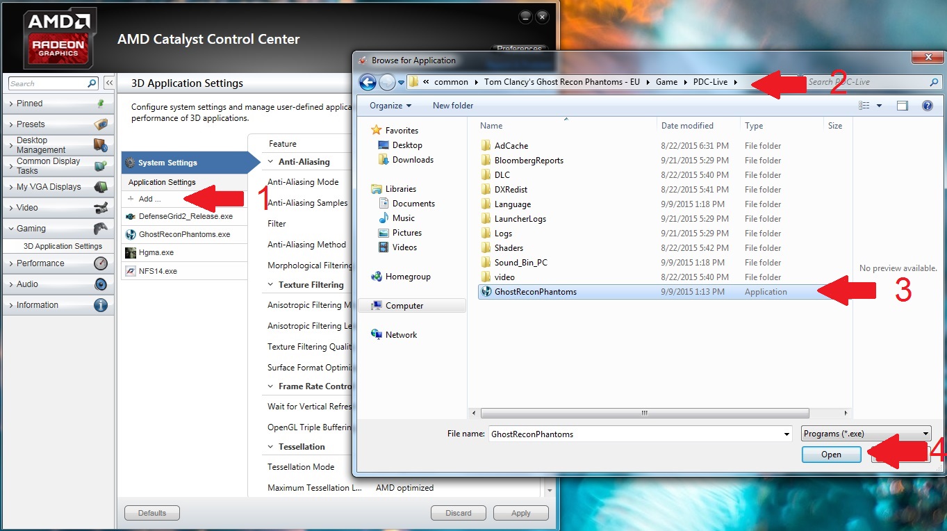Image resolution: width=947 pixels, height=531 pixels.
Task: Click the Desktop Management monitor icon
Action: click(x=101, y=145)
